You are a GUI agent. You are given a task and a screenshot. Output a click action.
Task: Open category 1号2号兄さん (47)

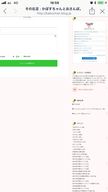tap(79, 142)
